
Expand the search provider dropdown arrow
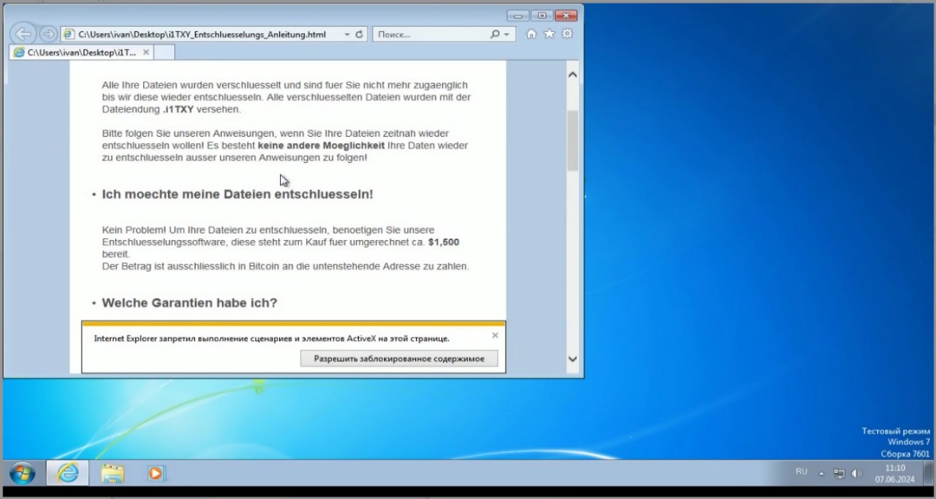(x=507, y=35)
